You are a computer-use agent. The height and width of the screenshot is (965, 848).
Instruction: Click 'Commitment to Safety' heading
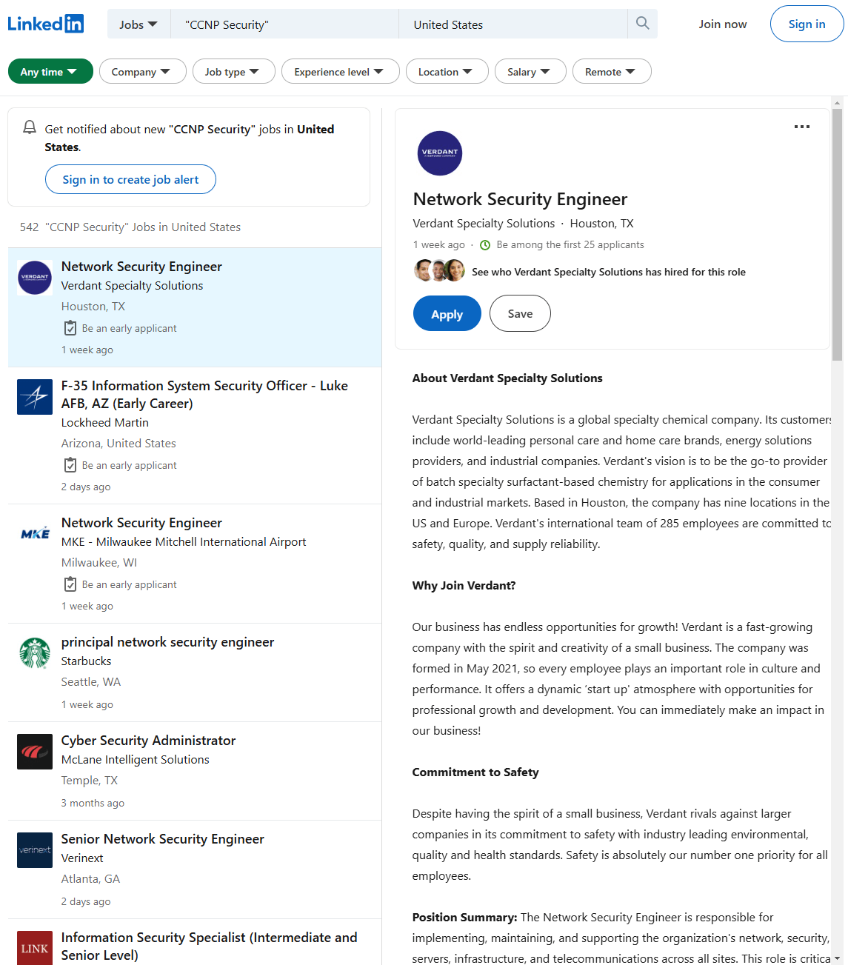tap(475, 772)
